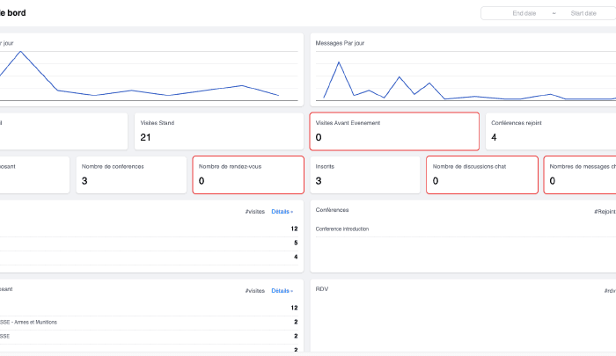Click the Nombres de messages chat card
Viewport: 616px width, 356px height.
(581, 174)
